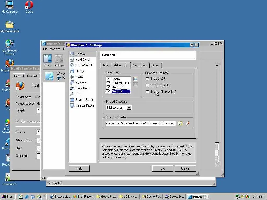267x200 pixels.
Task: Switch to Browservice taskbar button
Action: point(60,197)
